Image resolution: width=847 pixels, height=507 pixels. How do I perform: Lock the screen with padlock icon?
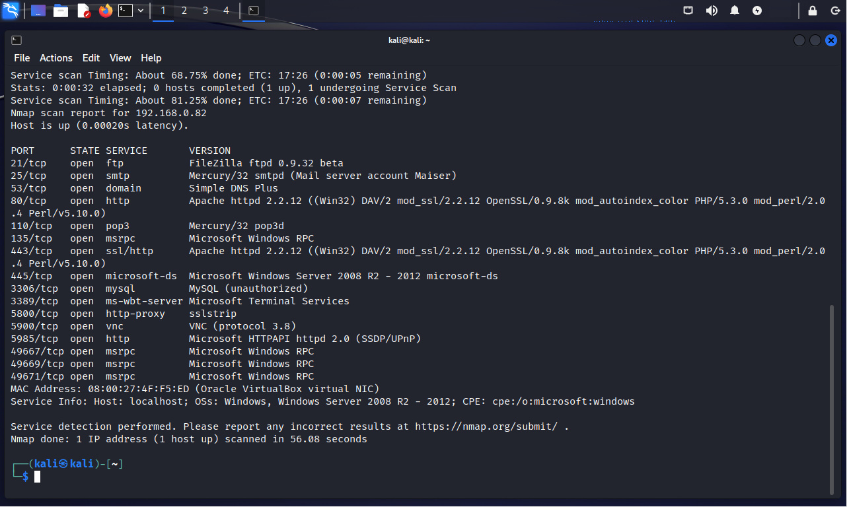pos(813,11)
